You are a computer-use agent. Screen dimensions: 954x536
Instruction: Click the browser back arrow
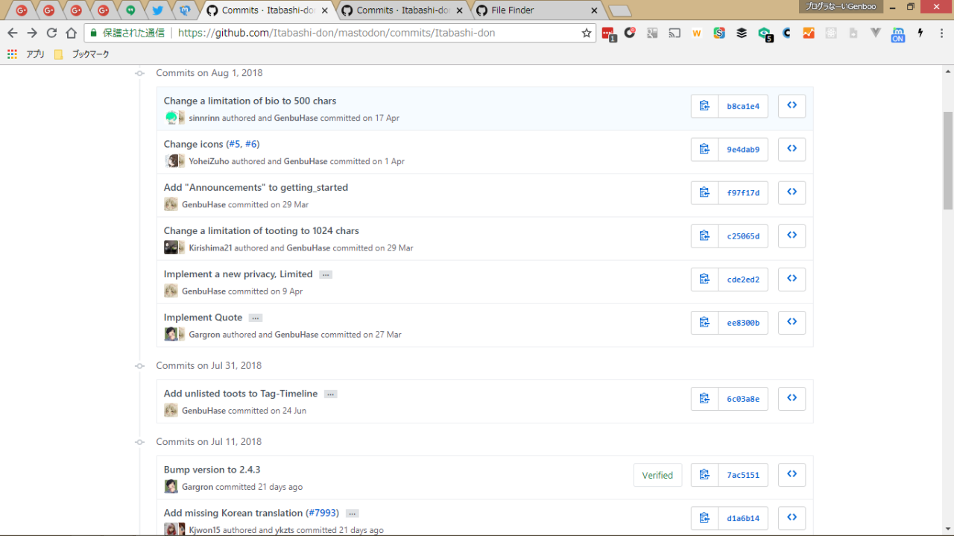(x=13, y=33)
